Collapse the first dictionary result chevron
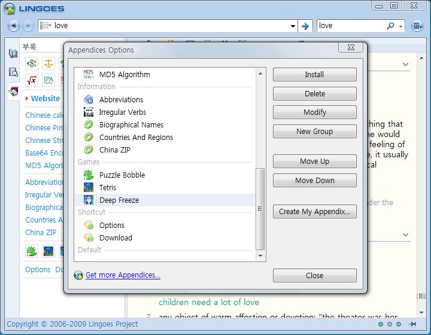431x335 pixels. pyautogui.click(x=405, y=65)
